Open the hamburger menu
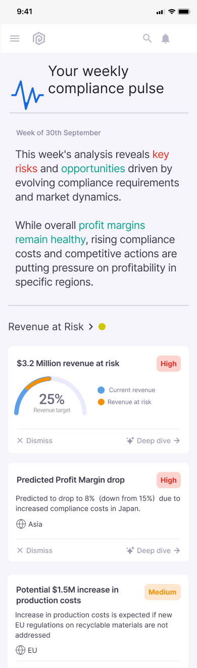 (15, 38)
